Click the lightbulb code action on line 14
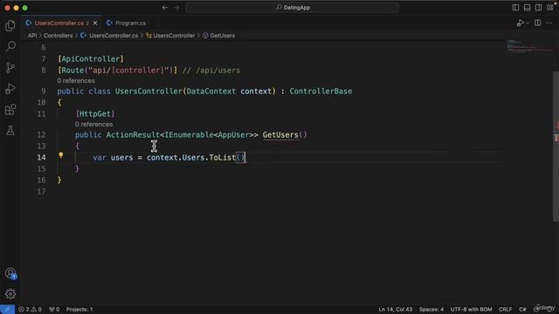This screenshot has width=559, height=314. point(61,155)
